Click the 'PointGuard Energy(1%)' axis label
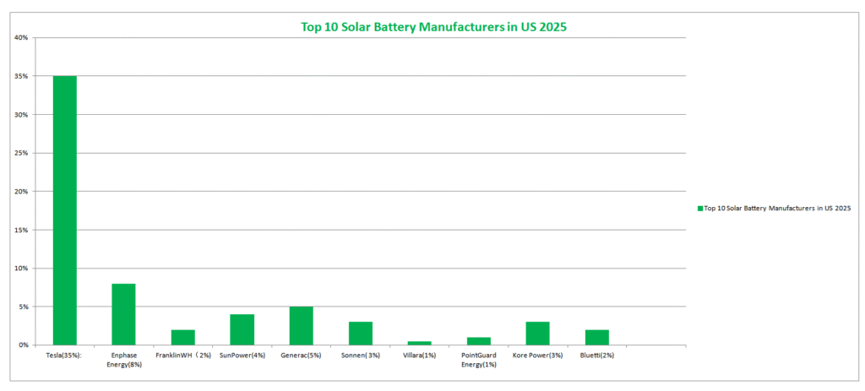This screenshot has height=391, width=865. coord(479,360)
